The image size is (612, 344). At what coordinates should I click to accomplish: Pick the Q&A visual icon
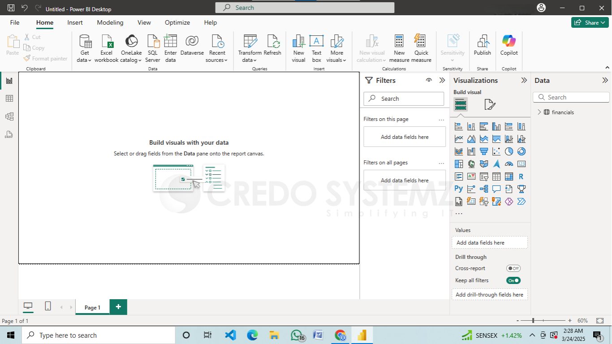pyautogui.click(x=496, y=189)
